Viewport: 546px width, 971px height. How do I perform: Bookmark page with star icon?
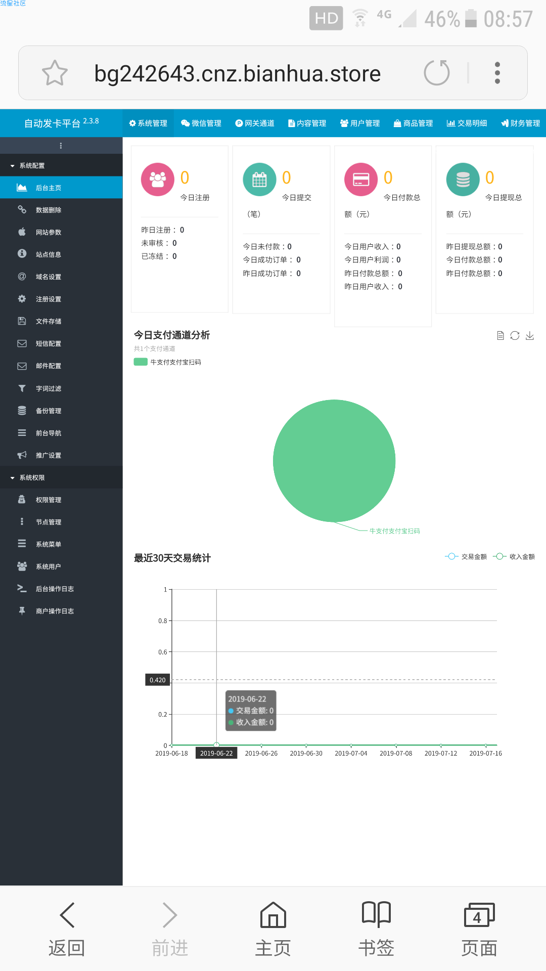(55, 73)
